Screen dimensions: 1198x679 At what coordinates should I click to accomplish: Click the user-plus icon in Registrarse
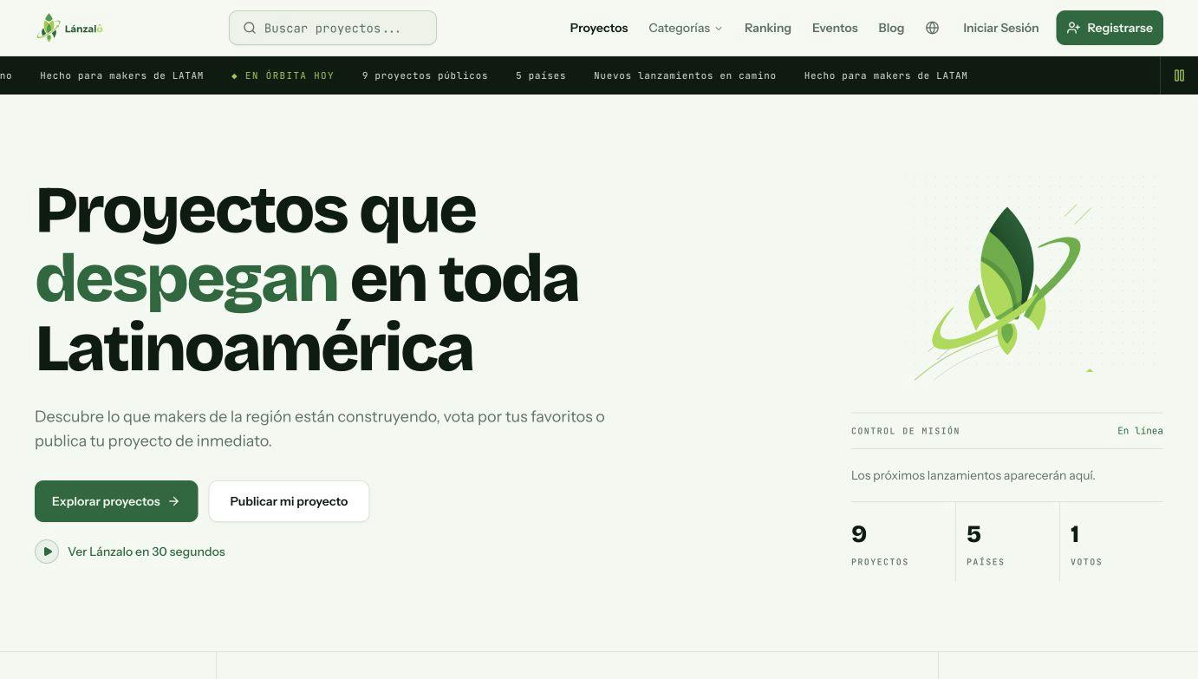(x=1073, y=28)
